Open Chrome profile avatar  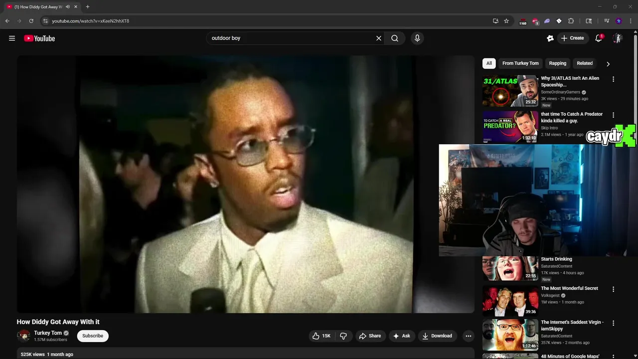(619, 21)
